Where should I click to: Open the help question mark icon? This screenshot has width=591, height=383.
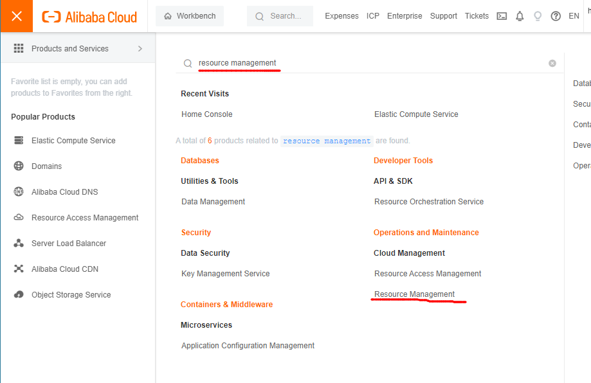(x=556, y=16)
